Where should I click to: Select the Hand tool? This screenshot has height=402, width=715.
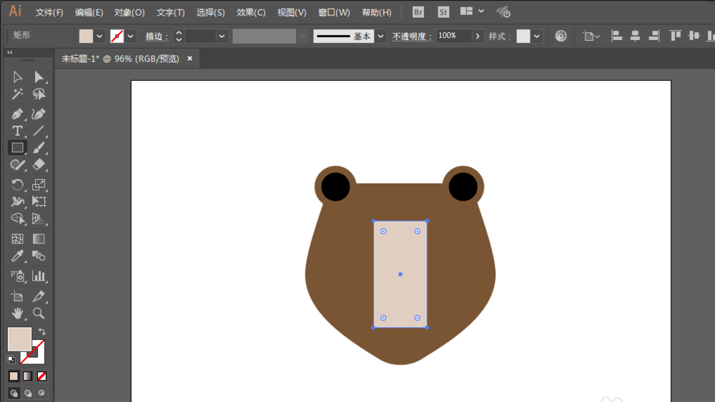[17, 313]
